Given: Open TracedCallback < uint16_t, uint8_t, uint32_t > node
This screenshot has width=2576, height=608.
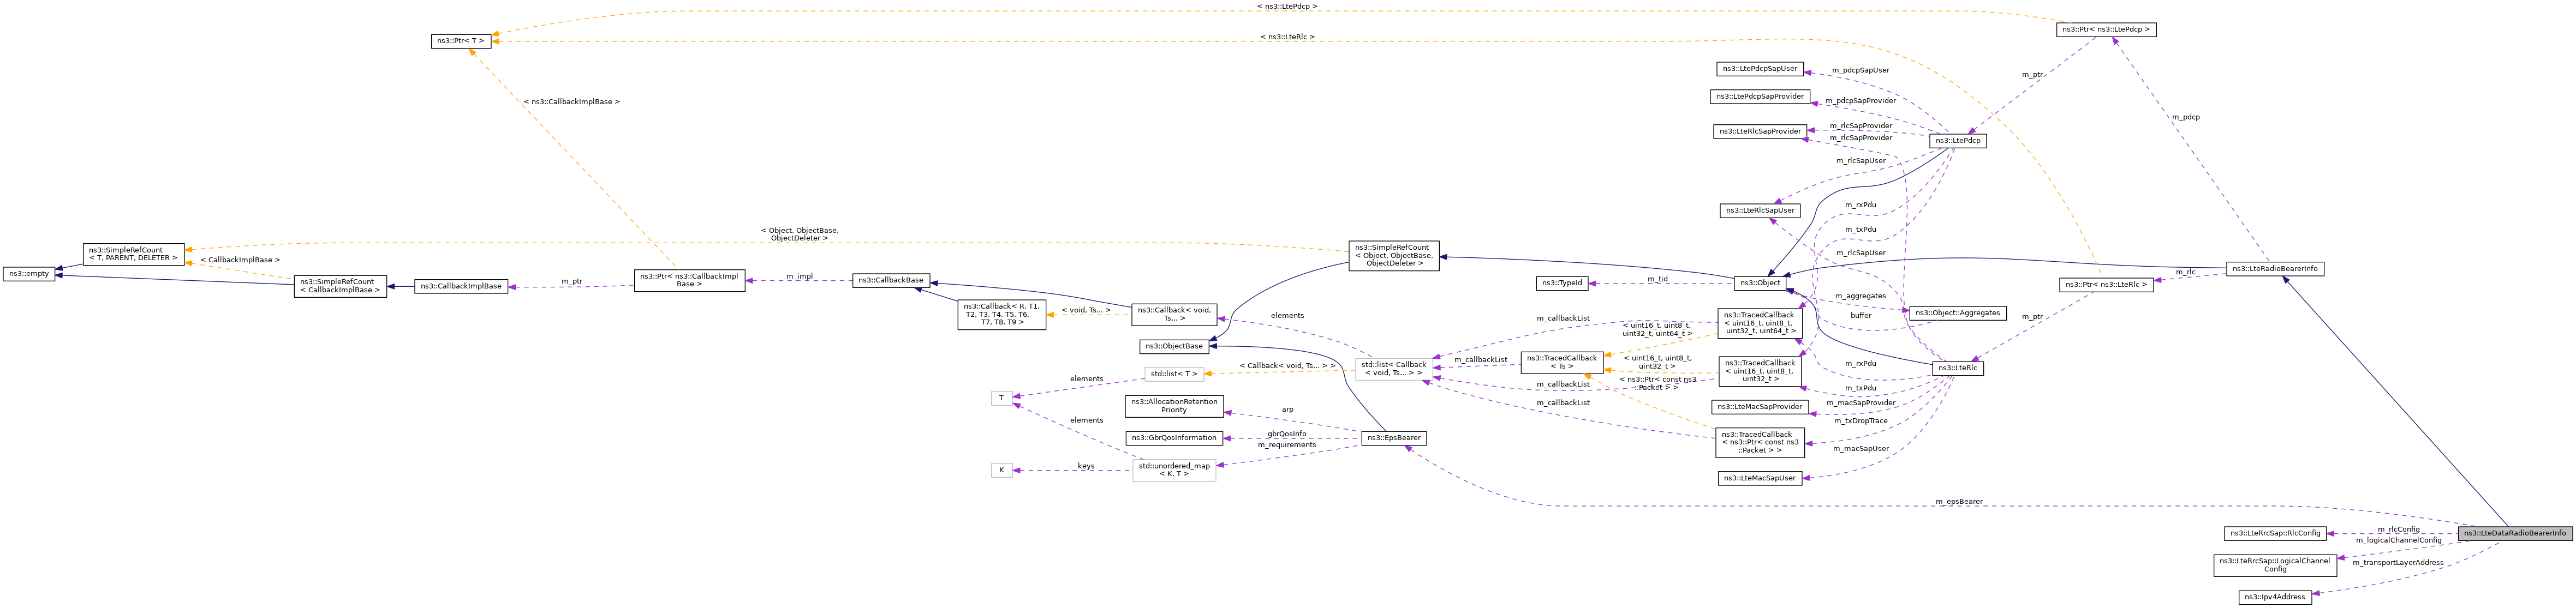Looking at the screenshot, I should coord(1760,371).
